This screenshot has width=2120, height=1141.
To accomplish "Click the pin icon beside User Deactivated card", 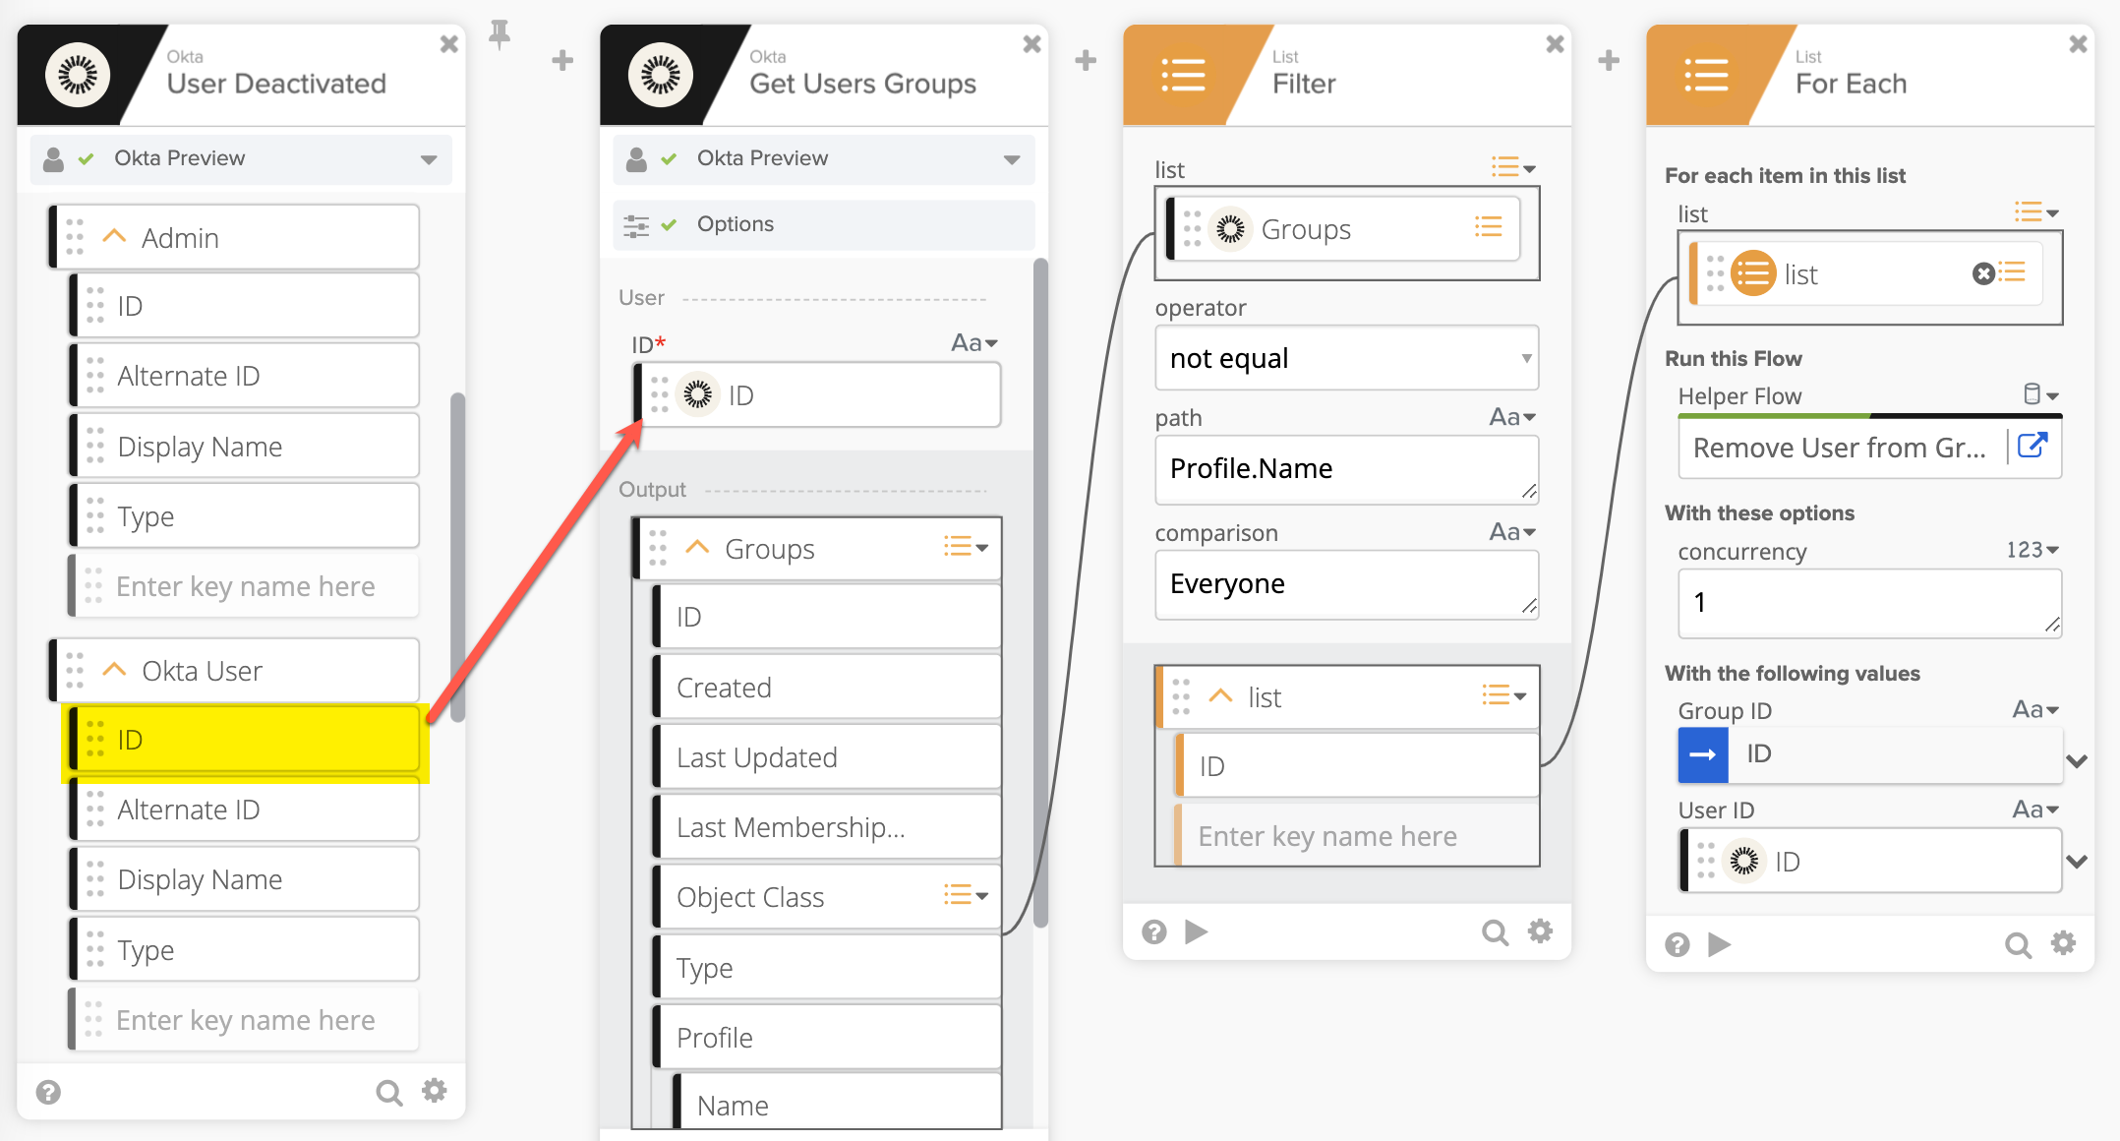I will (500, 34).
